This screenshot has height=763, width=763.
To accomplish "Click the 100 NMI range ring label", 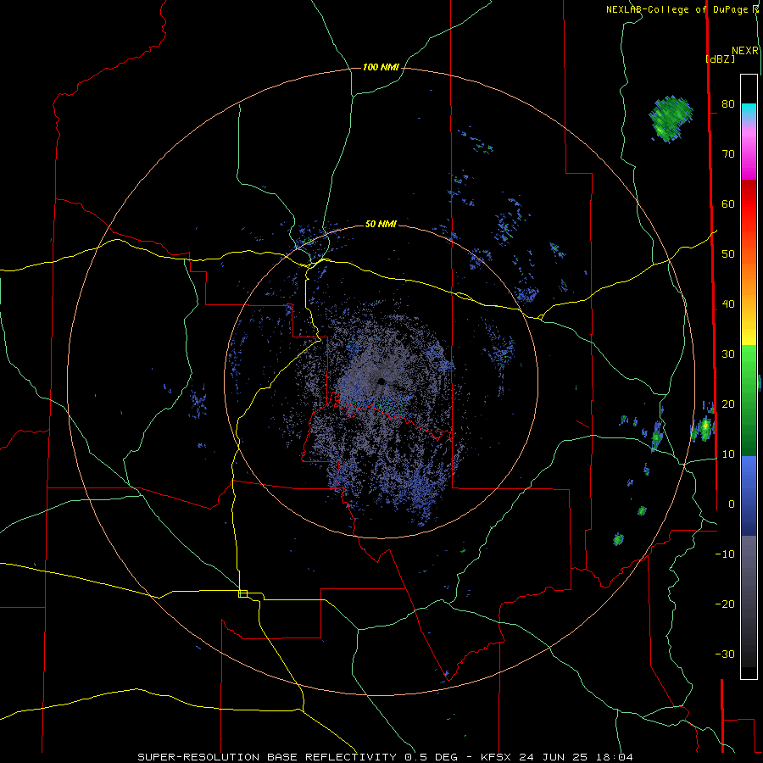I will point(381,67).
